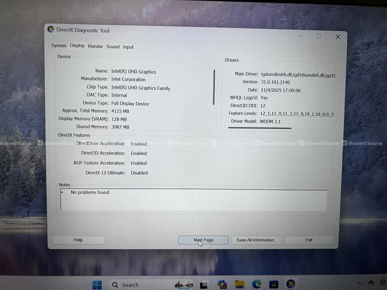The height and width of the screenshot is (290, 387).
Task: Click DAC Type value 'Internal'
Action: click(119, 95)
